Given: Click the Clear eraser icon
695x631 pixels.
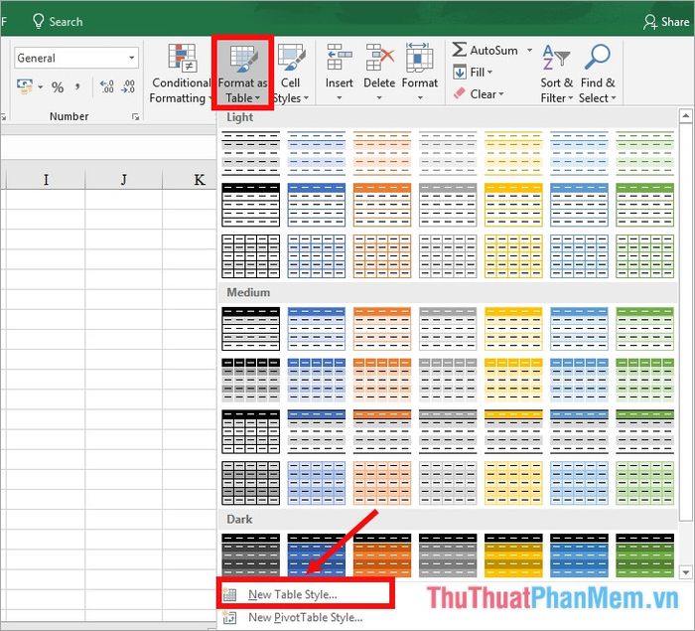Looking at the screenshot, I should click(459, 93).
